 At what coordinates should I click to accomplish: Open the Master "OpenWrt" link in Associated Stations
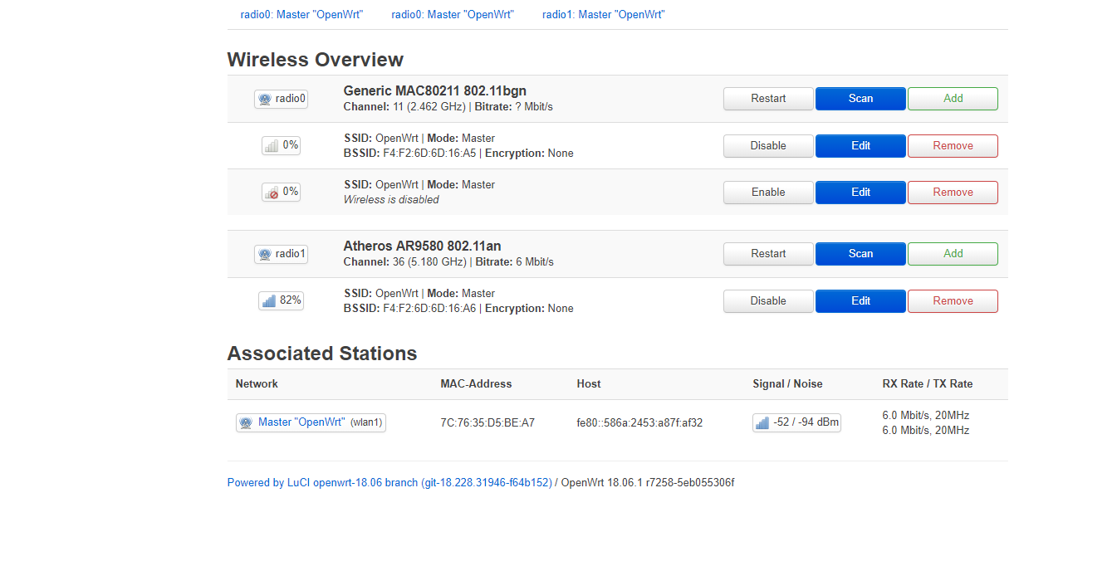pyautogui.click(x=301, y=422)
